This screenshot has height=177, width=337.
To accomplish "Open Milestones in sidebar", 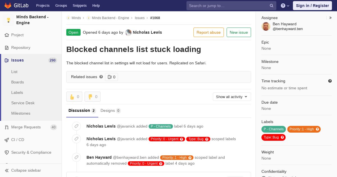I will pyautogui.click(x=21, y=114).
